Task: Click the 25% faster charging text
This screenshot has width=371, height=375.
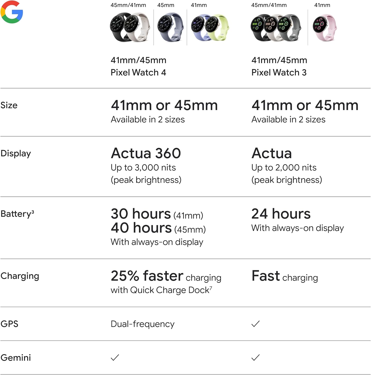Action: coord(166,276)
